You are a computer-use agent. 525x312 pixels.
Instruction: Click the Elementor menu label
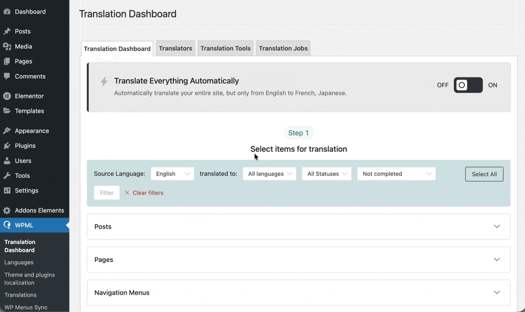pos(29,96)
